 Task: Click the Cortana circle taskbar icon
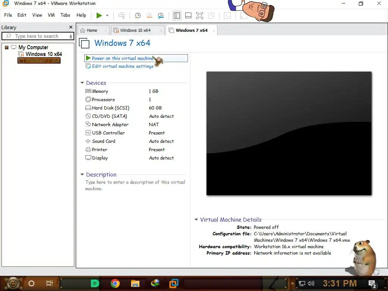(x=31, y=283)
